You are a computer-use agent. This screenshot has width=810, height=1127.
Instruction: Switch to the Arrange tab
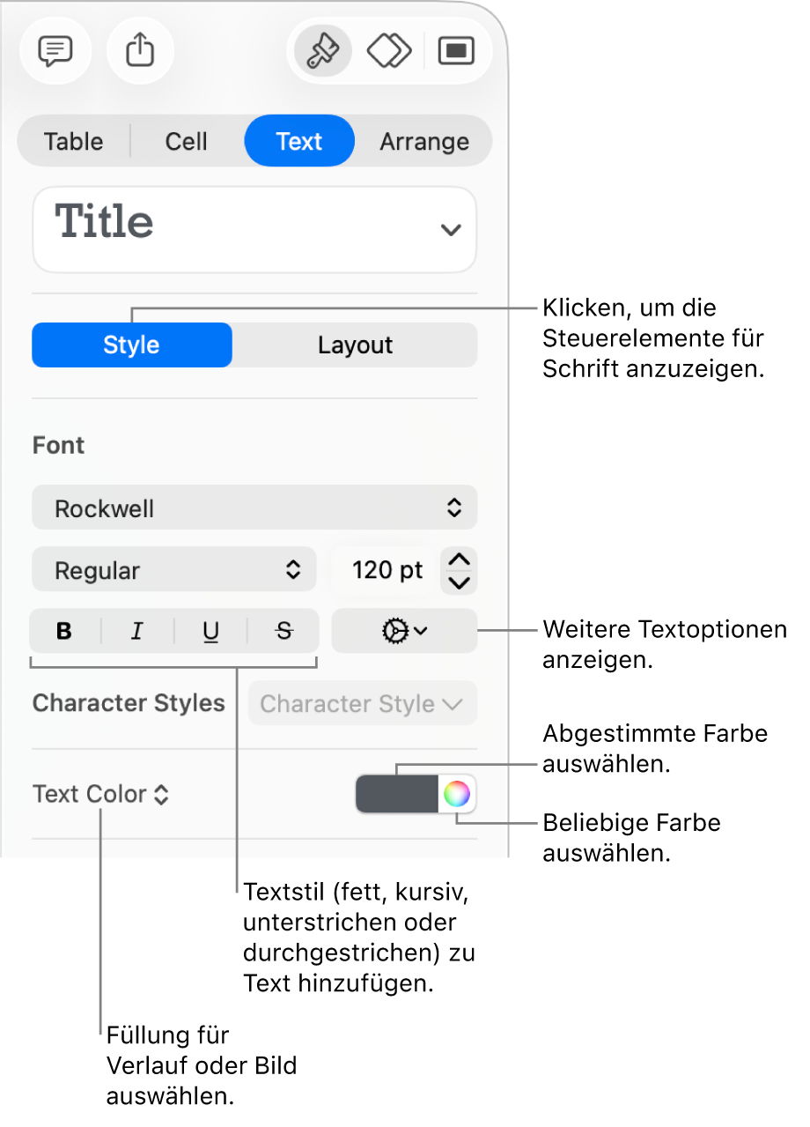point(424,141)
